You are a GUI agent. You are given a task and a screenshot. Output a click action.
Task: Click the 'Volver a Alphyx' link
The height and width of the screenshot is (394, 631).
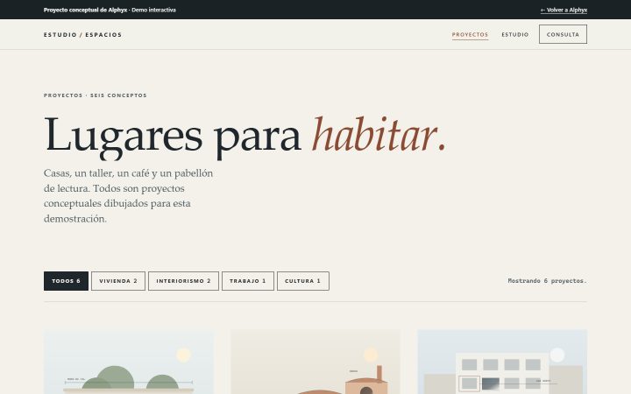click(x=564, y=10)
